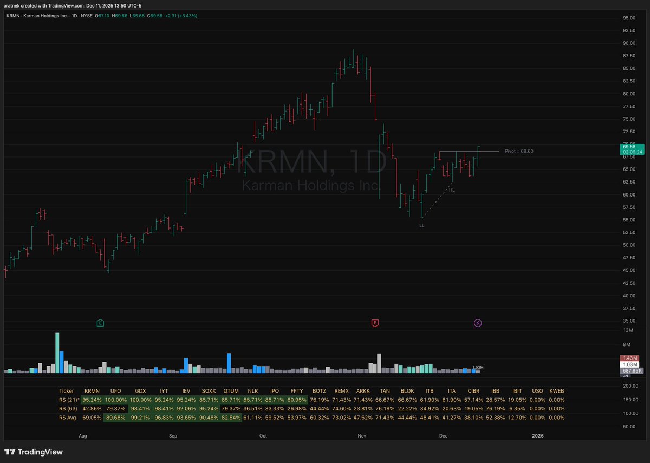The width and height of the screenshot is (650, 463).
Task: Click FFTY's RS (21) value 80.95%
Action: 296,400
